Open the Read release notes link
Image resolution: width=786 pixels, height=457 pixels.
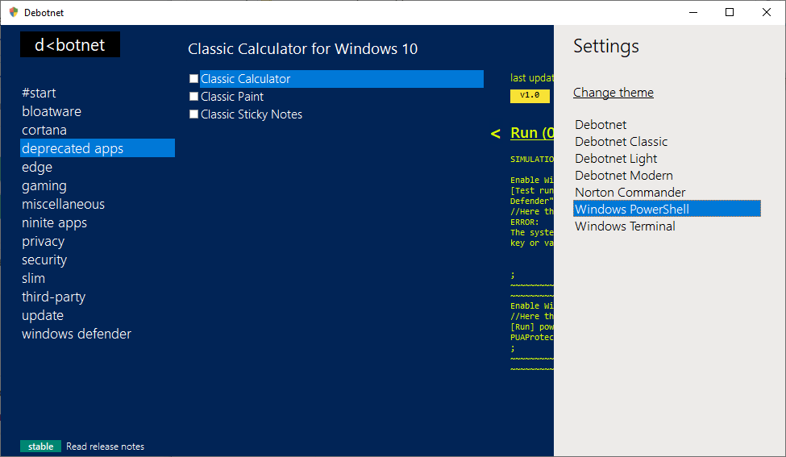(106, 447)
